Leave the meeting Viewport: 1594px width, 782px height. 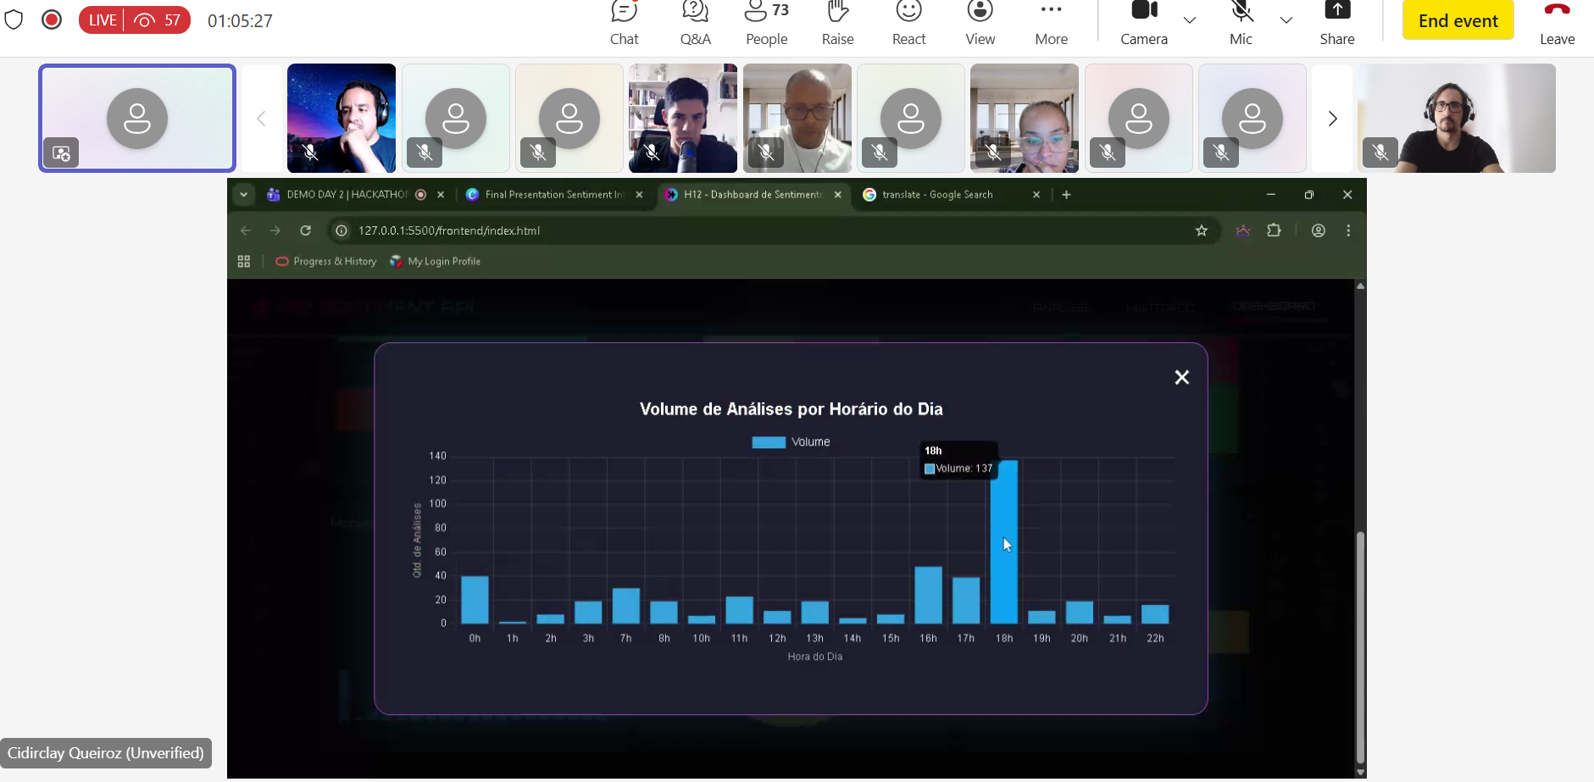tap(1557, 23)
